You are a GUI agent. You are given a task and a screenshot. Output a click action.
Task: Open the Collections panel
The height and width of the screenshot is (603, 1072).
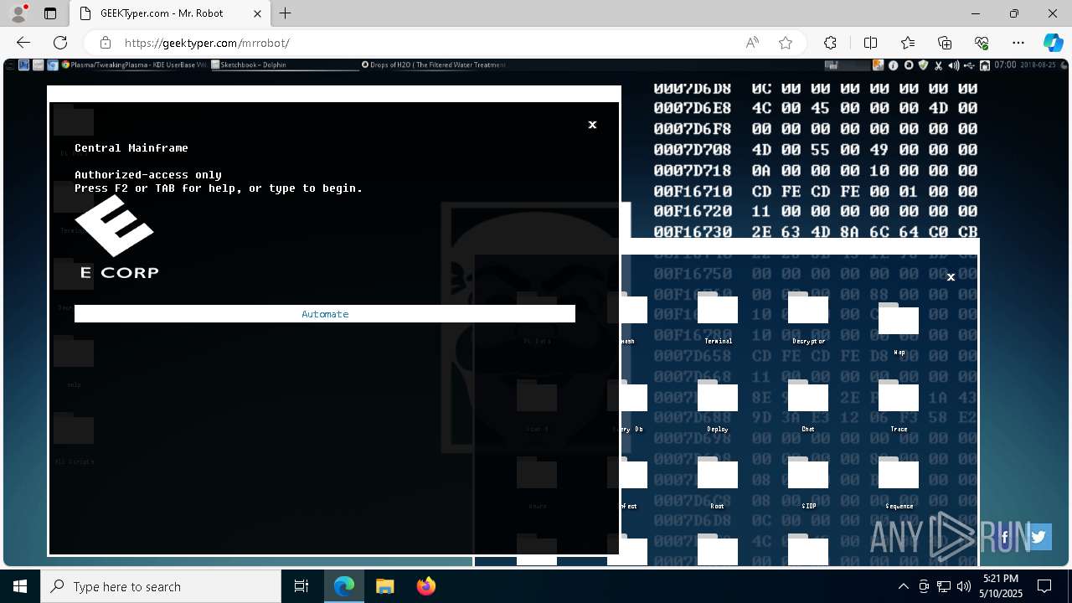coord(945,43)
